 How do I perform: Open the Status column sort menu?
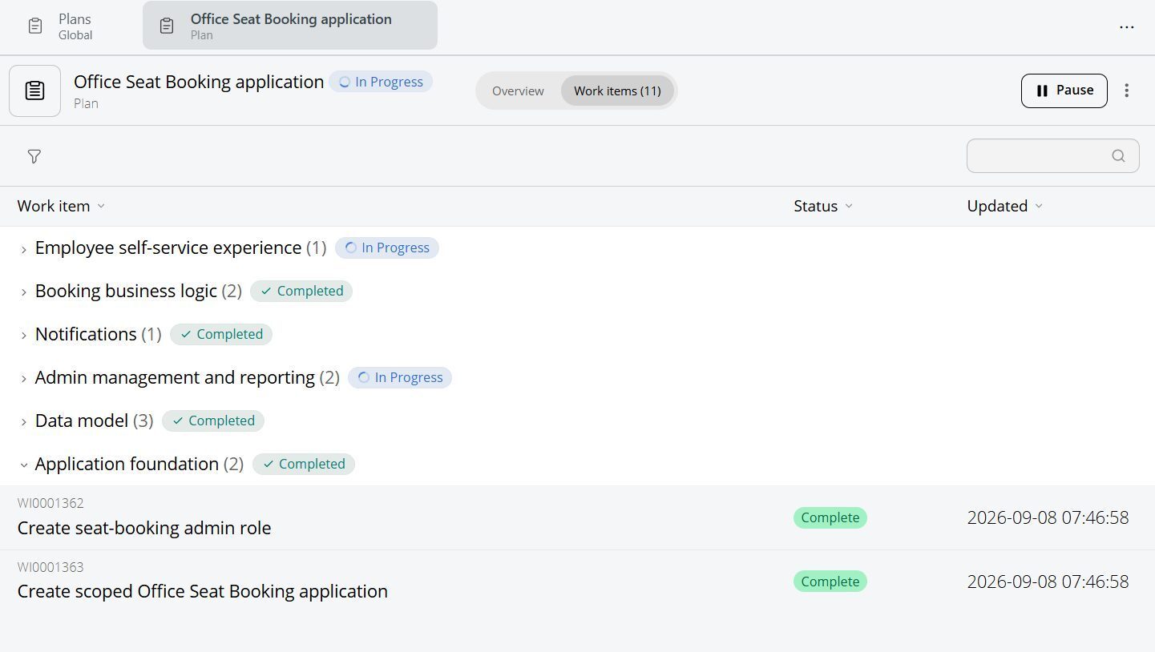click(x=849, y=206)
